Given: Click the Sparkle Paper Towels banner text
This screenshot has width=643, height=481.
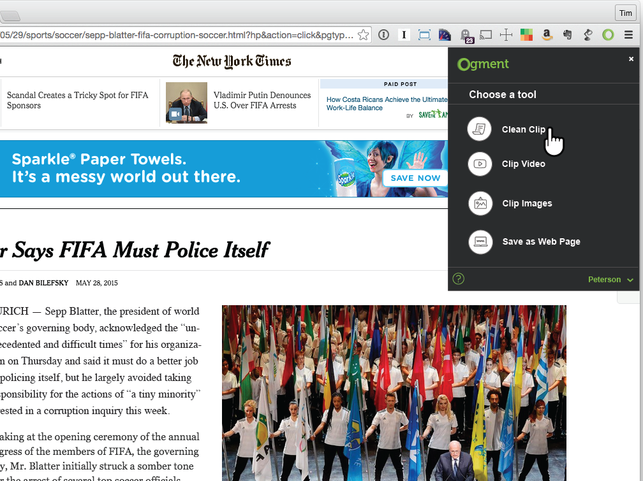Looking at the screenshot, I should tap(126, 168).
